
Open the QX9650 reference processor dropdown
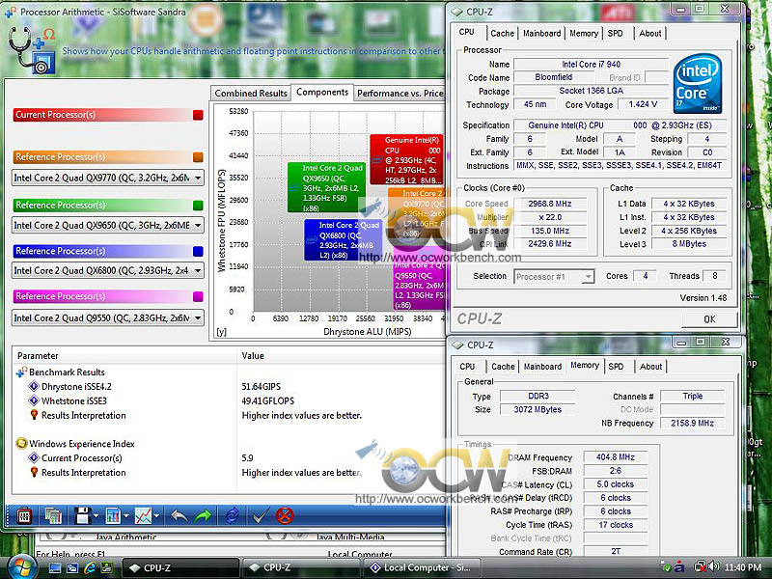pyautogui.click(x=198, y=226)
